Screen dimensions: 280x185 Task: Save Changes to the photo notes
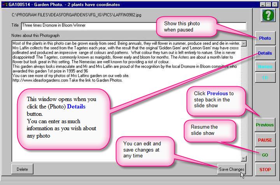[232, 169]
